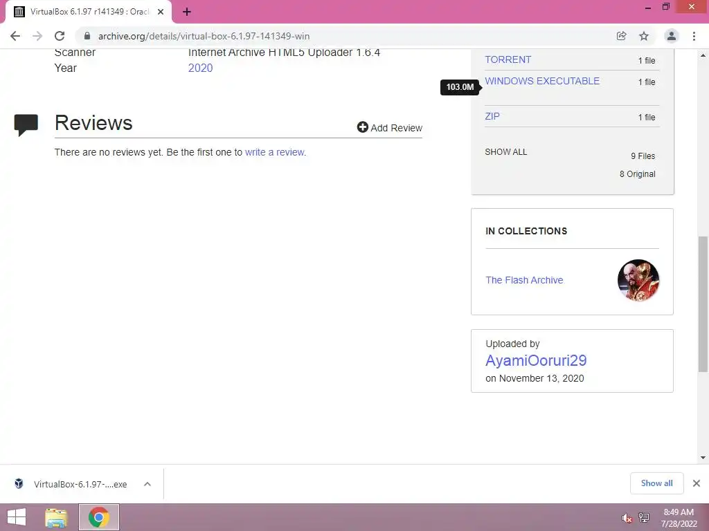Click Show all downloads button
The width and height of the screenshot is (709, 531).
coord(656,483)
